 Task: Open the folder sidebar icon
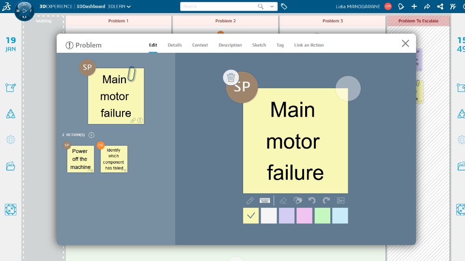click(10, 166)
